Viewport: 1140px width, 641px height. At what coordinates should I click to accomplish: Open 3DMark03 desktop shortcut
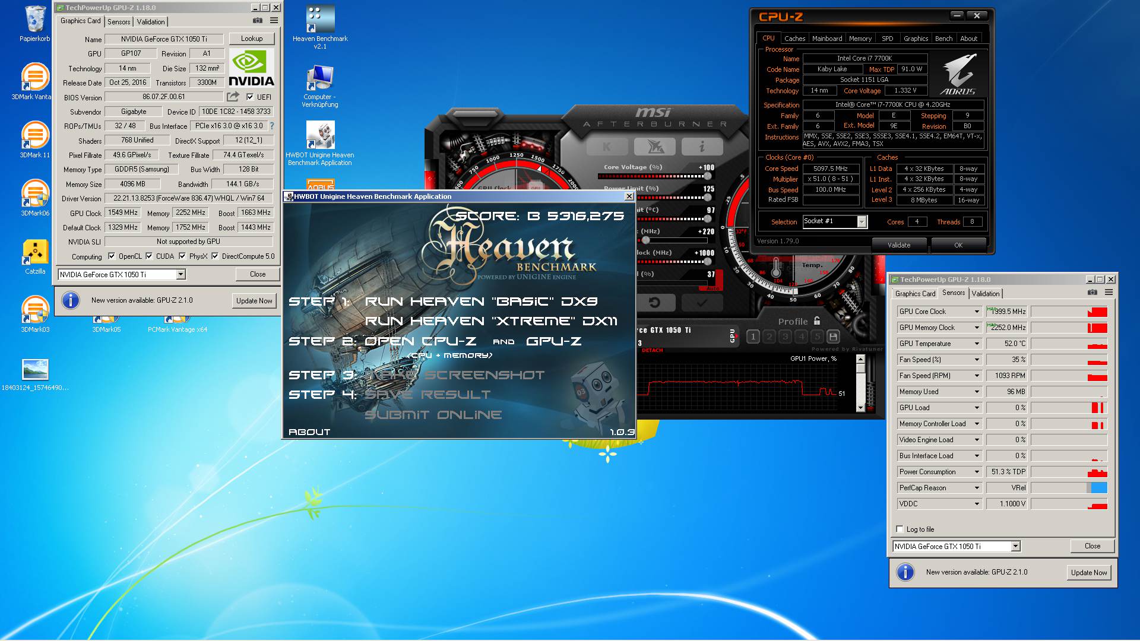point(35,314)
